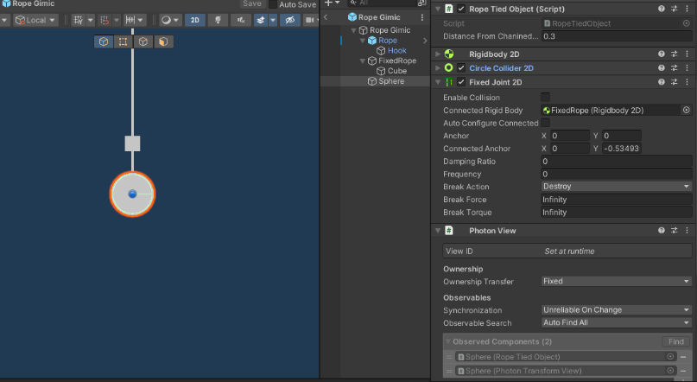Select the shaded half-cube overlay icon
The height and width of the screenshot is (382, 697).
(x=163, y=41)
